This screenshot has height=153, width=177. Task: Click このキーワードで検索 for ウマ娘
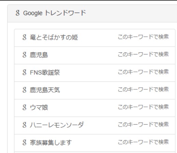[x=143, y=107]
